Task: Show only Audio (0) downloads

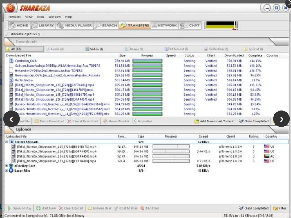Action: click(x=55, y=49)
